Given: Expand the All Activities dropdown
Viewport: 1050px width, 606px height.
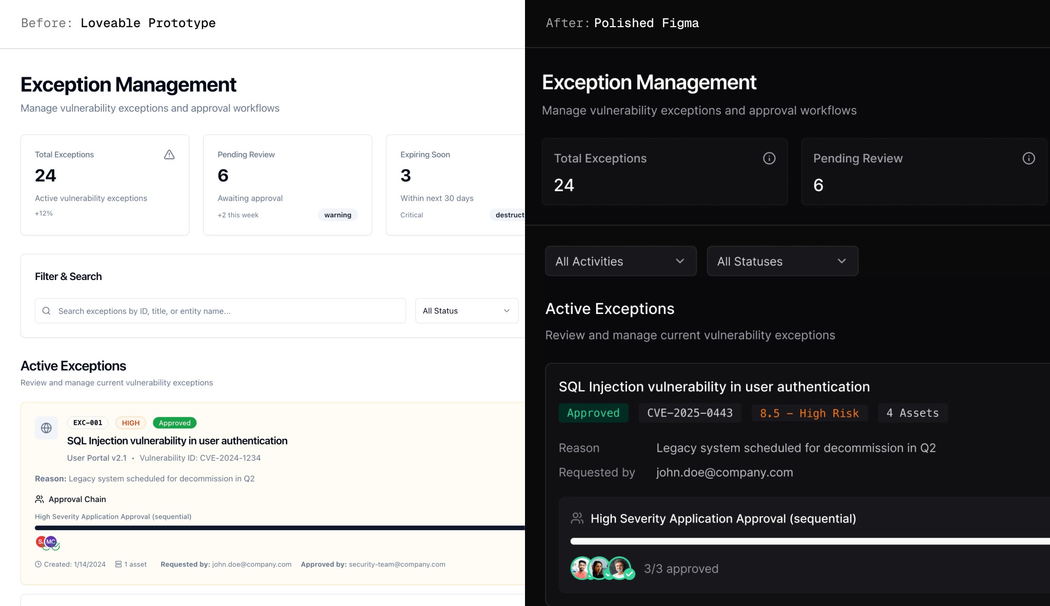Looking at the screenshot, I should (620, 261).
